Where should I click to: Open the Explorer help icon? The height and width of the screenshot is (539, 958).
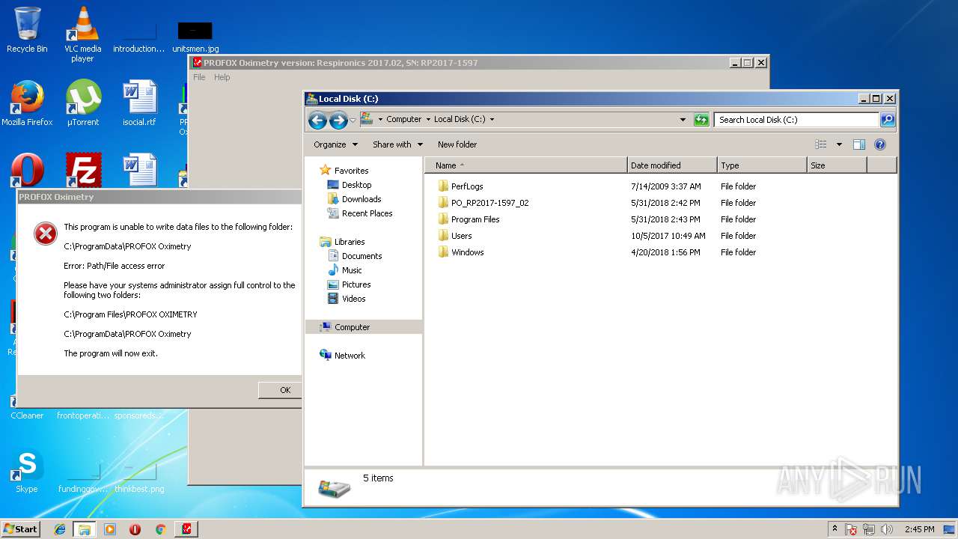(x=880, y=144)
